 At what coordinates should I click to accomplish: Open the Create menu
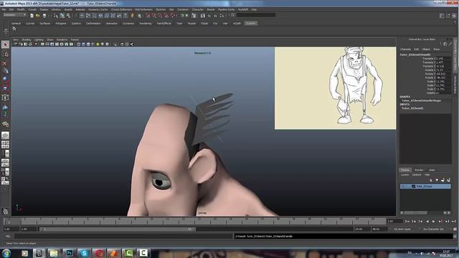coord(32,9)
